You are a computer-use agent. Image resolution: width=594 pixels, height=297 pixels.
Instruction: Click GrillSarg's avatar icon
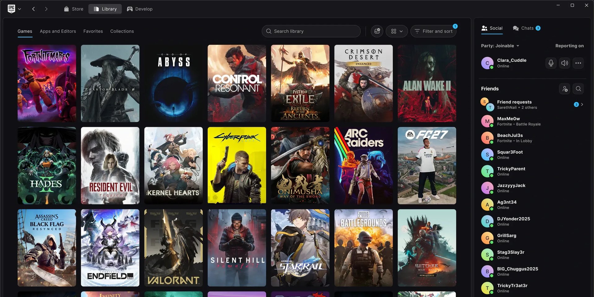487,238
